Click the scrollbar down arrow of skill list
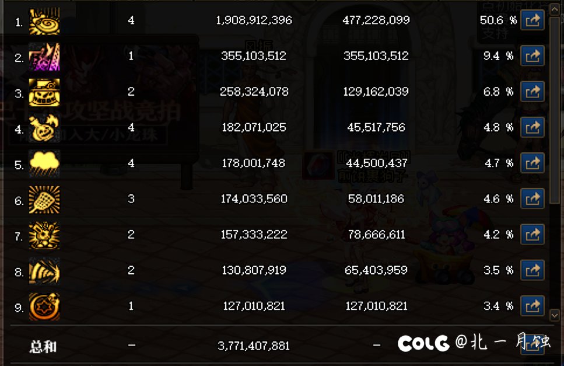This screenshot has width=564, height=366. point(555,315)
